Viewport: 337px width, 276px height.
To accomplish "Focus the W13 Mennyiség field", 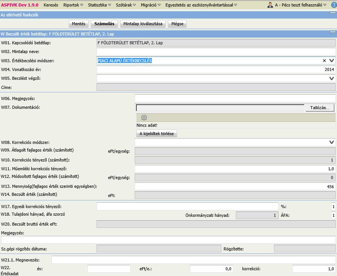I will 235,186.
